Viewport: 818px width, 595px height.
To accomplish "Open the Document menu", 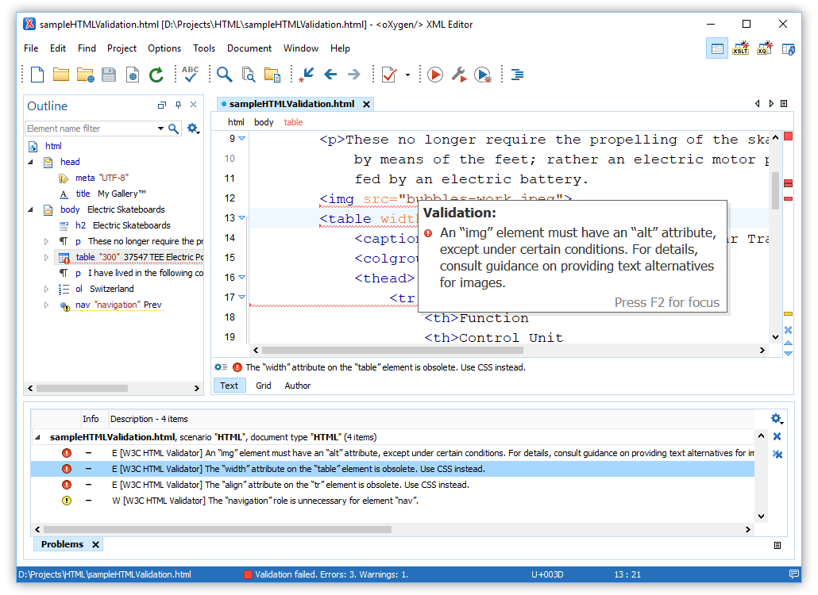I will tap(249, 48).
